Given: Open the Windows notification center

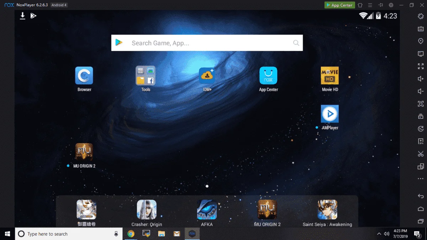Looking at the screenshot, I should (x=417, y=234).
